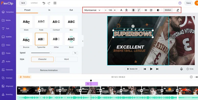Open the help question mark icon

[x=180, y=3]
